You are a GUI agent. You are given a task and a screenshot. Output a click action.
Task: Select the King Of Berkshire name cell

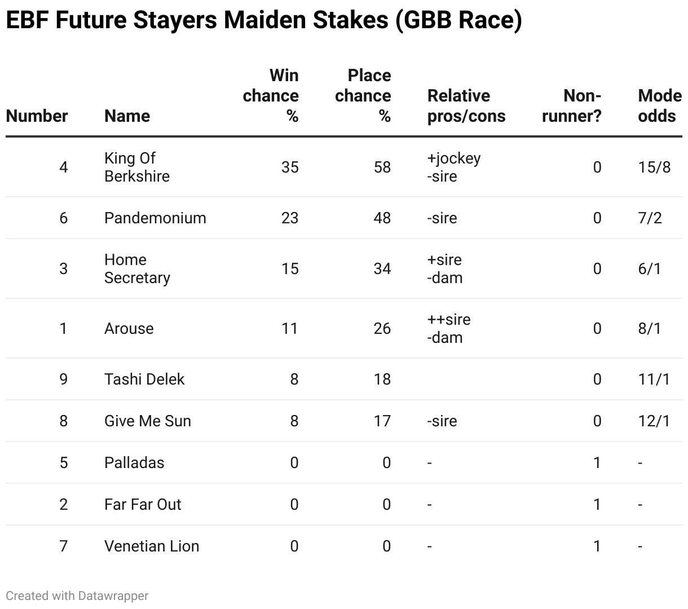coord(137,167)
